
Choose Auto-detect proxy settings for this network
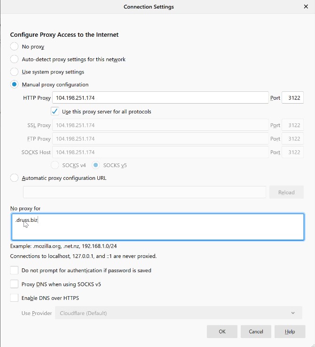pyautogui.click(x=14, y=59)
